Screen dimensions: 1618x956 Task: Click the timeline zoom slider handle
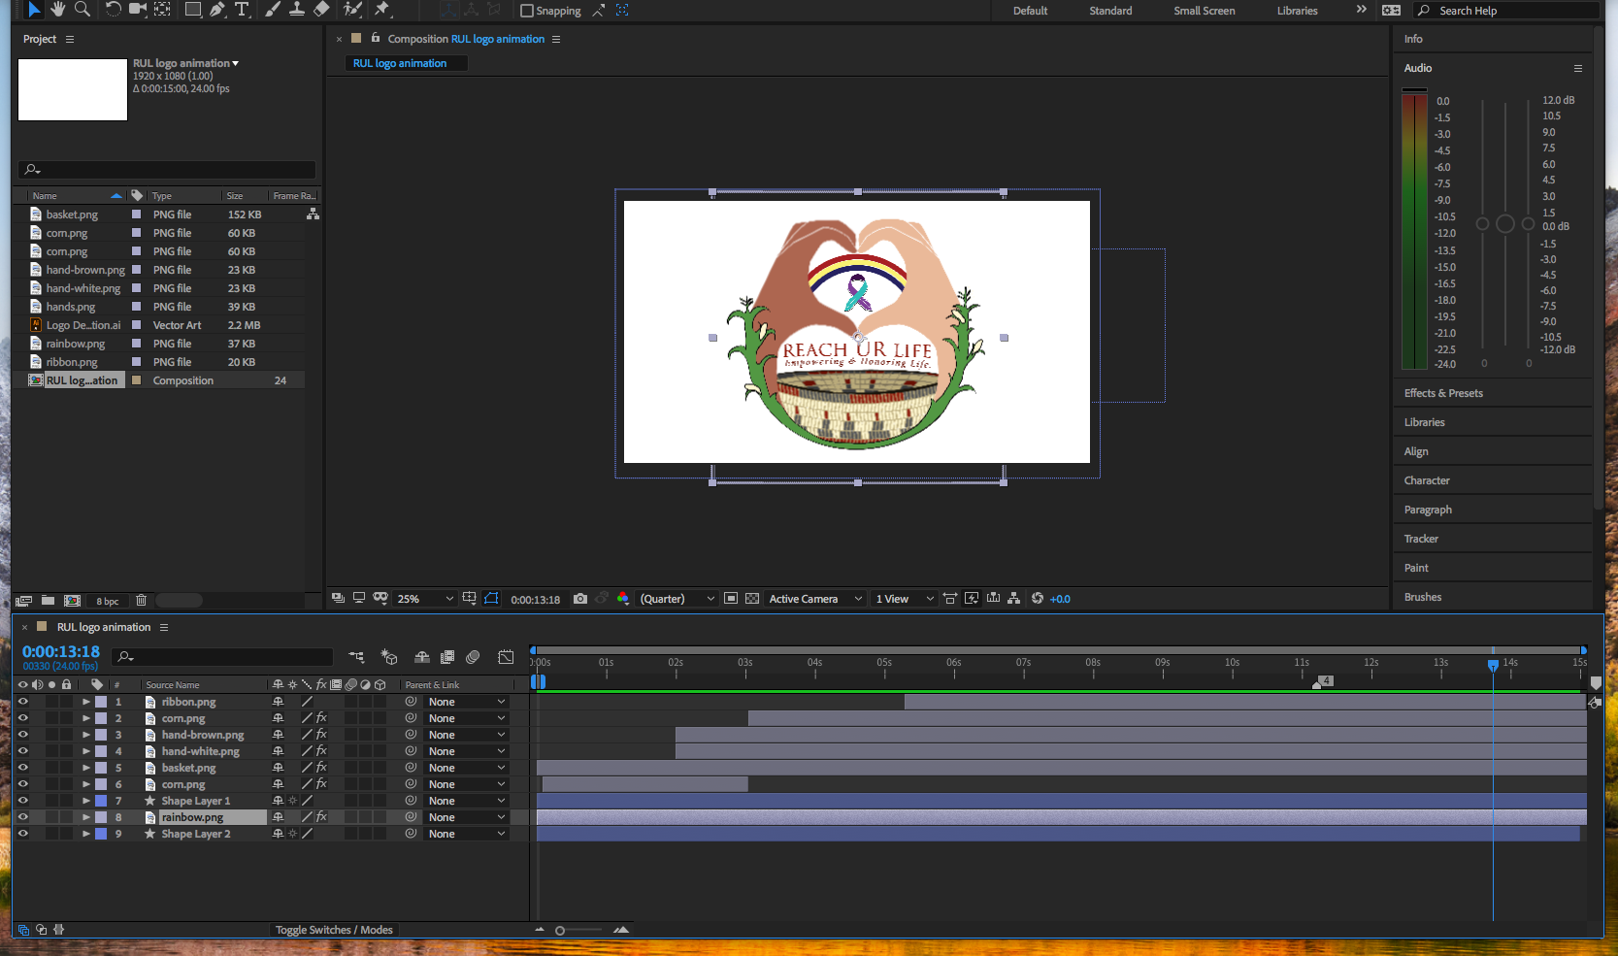click(x=560, y=930)
